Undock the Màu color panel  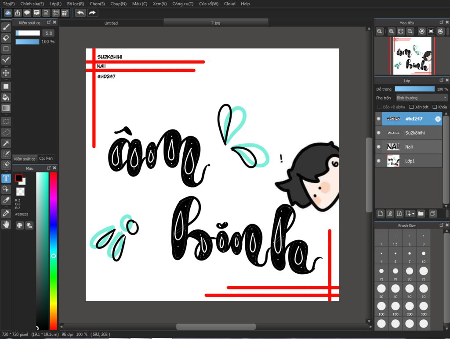49,168
